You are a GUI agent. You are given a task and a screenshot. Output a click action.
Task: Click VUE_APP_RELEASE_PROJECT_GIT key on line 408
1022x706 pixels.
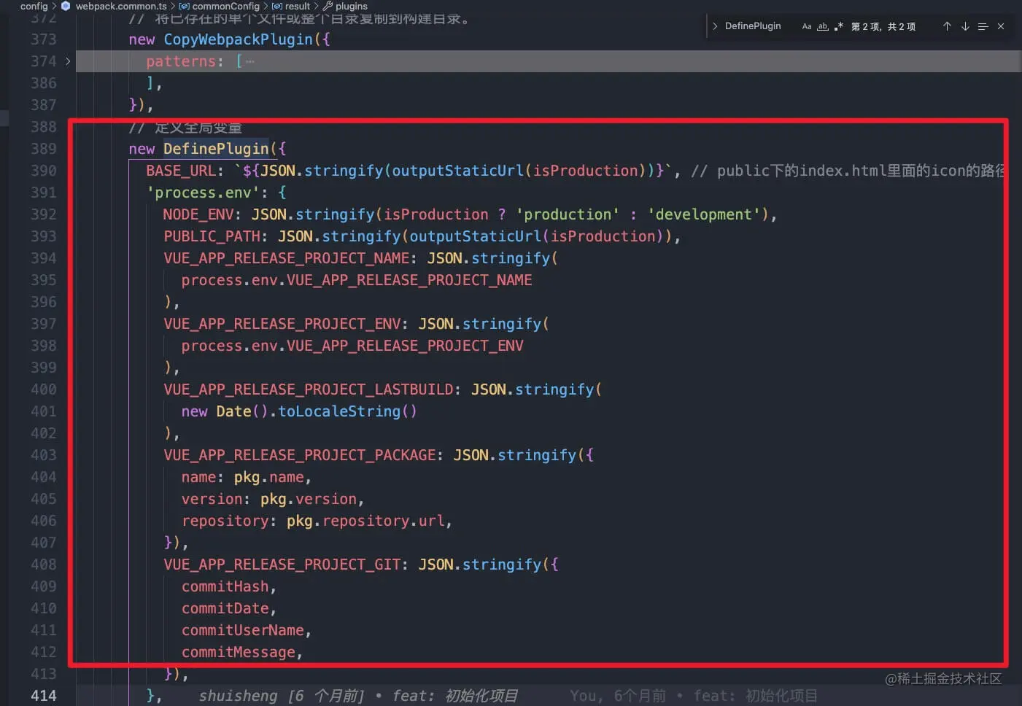pyautogui.click(x=282, y=565)
